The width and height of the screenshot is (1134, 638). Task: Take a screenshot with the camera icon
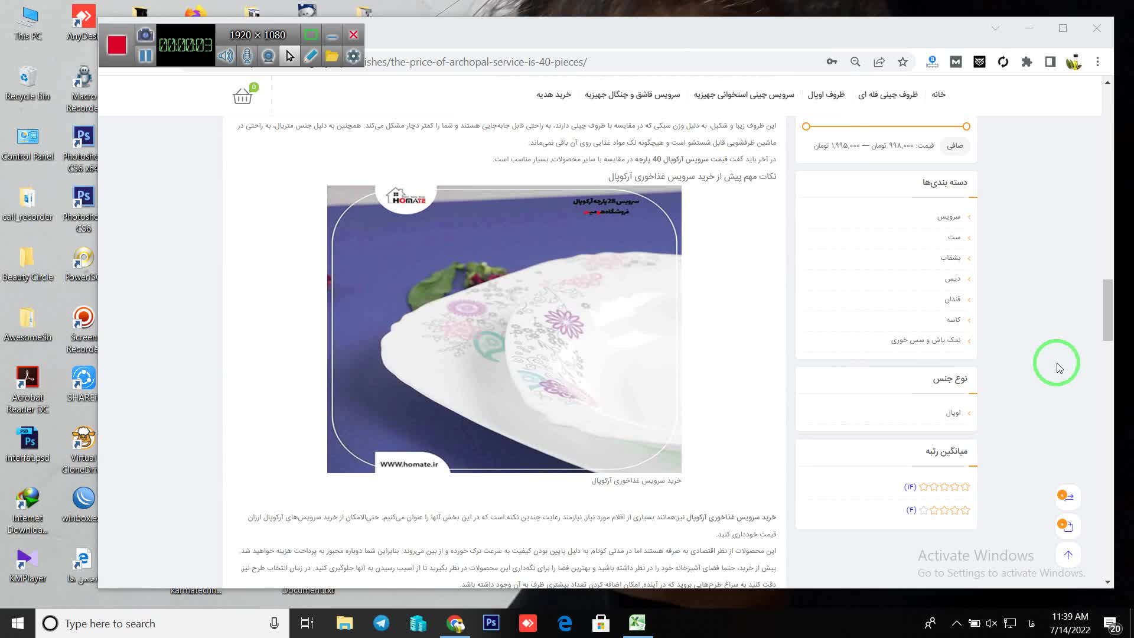tap(145, 35)
